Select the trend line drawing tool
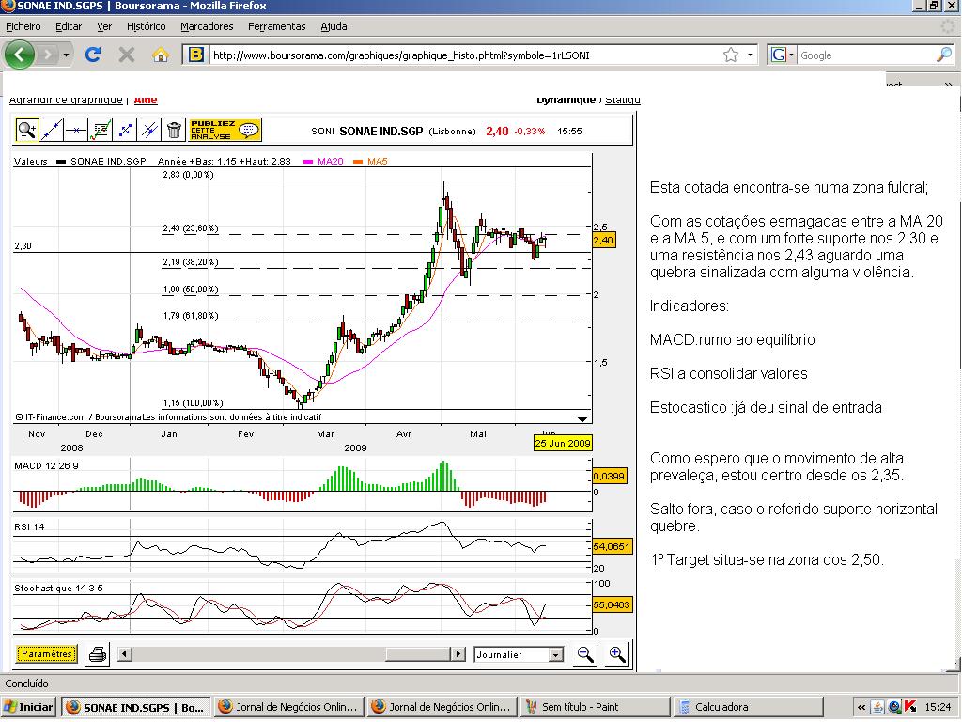The height and width of the screenshot is (722, 962). [52, 130]
